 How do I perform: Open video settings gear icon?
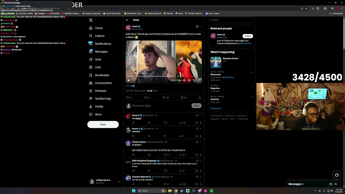[x=189, y=80]
